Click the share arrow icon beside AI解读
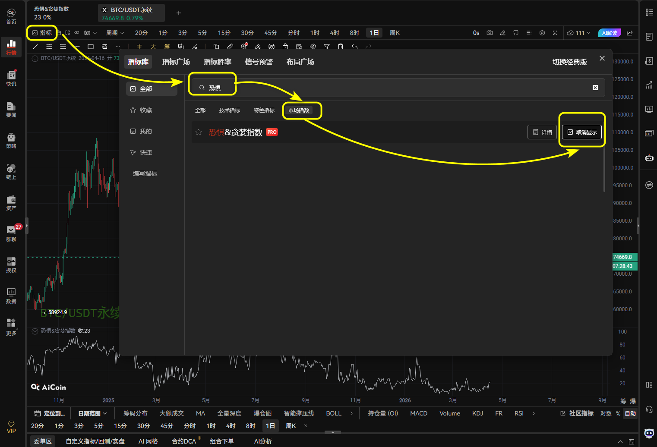Image resolution: width=657 pixels, height=447 pixels. coord(630,33)
